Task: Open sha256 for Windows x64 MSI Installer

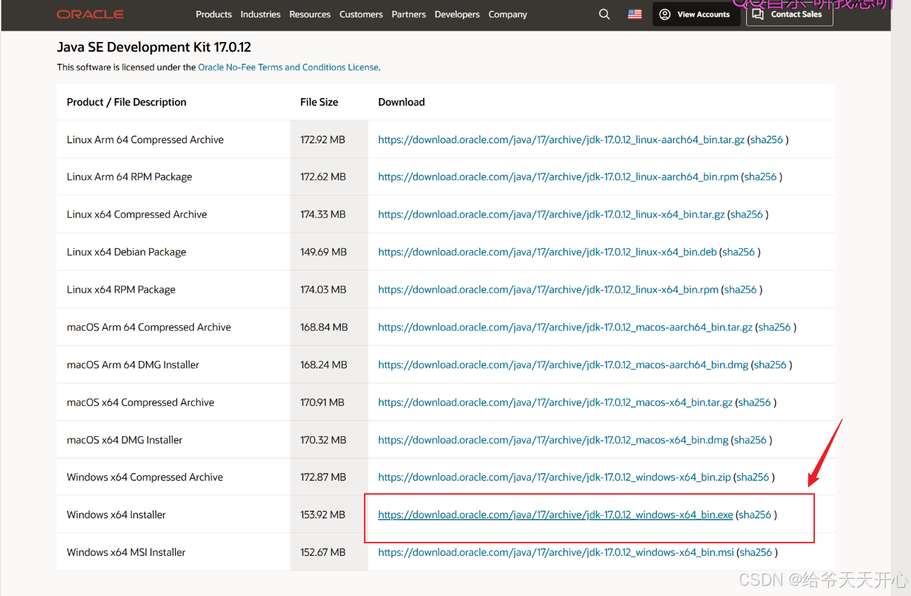Action: point(756,552)
